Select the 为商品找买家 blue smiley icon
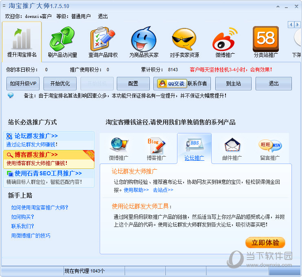 144,39
